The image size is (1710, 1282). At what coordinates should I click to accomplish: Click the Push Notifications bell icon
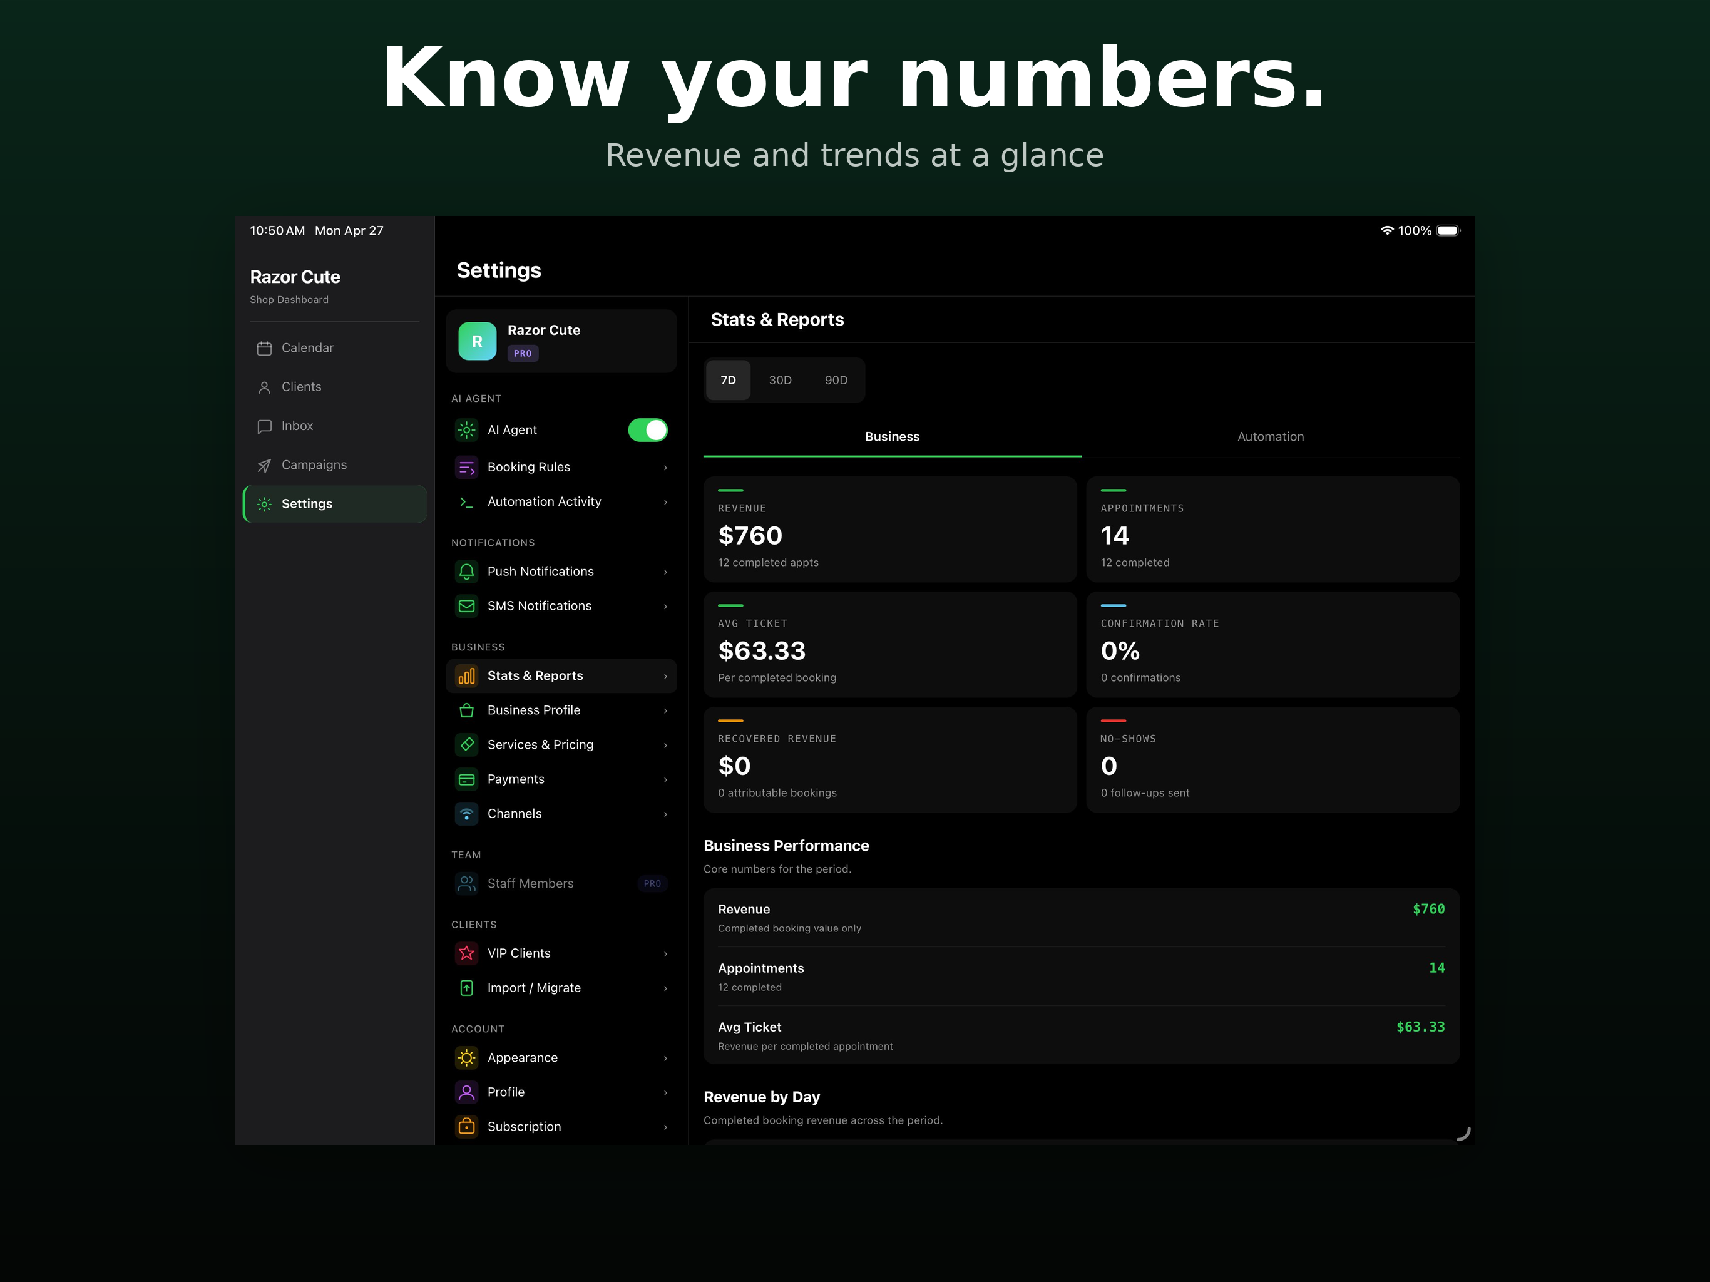(467, 572)
